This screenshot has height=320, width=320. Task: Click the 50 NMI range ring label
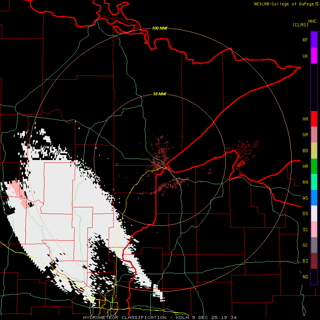coord(160,94)
